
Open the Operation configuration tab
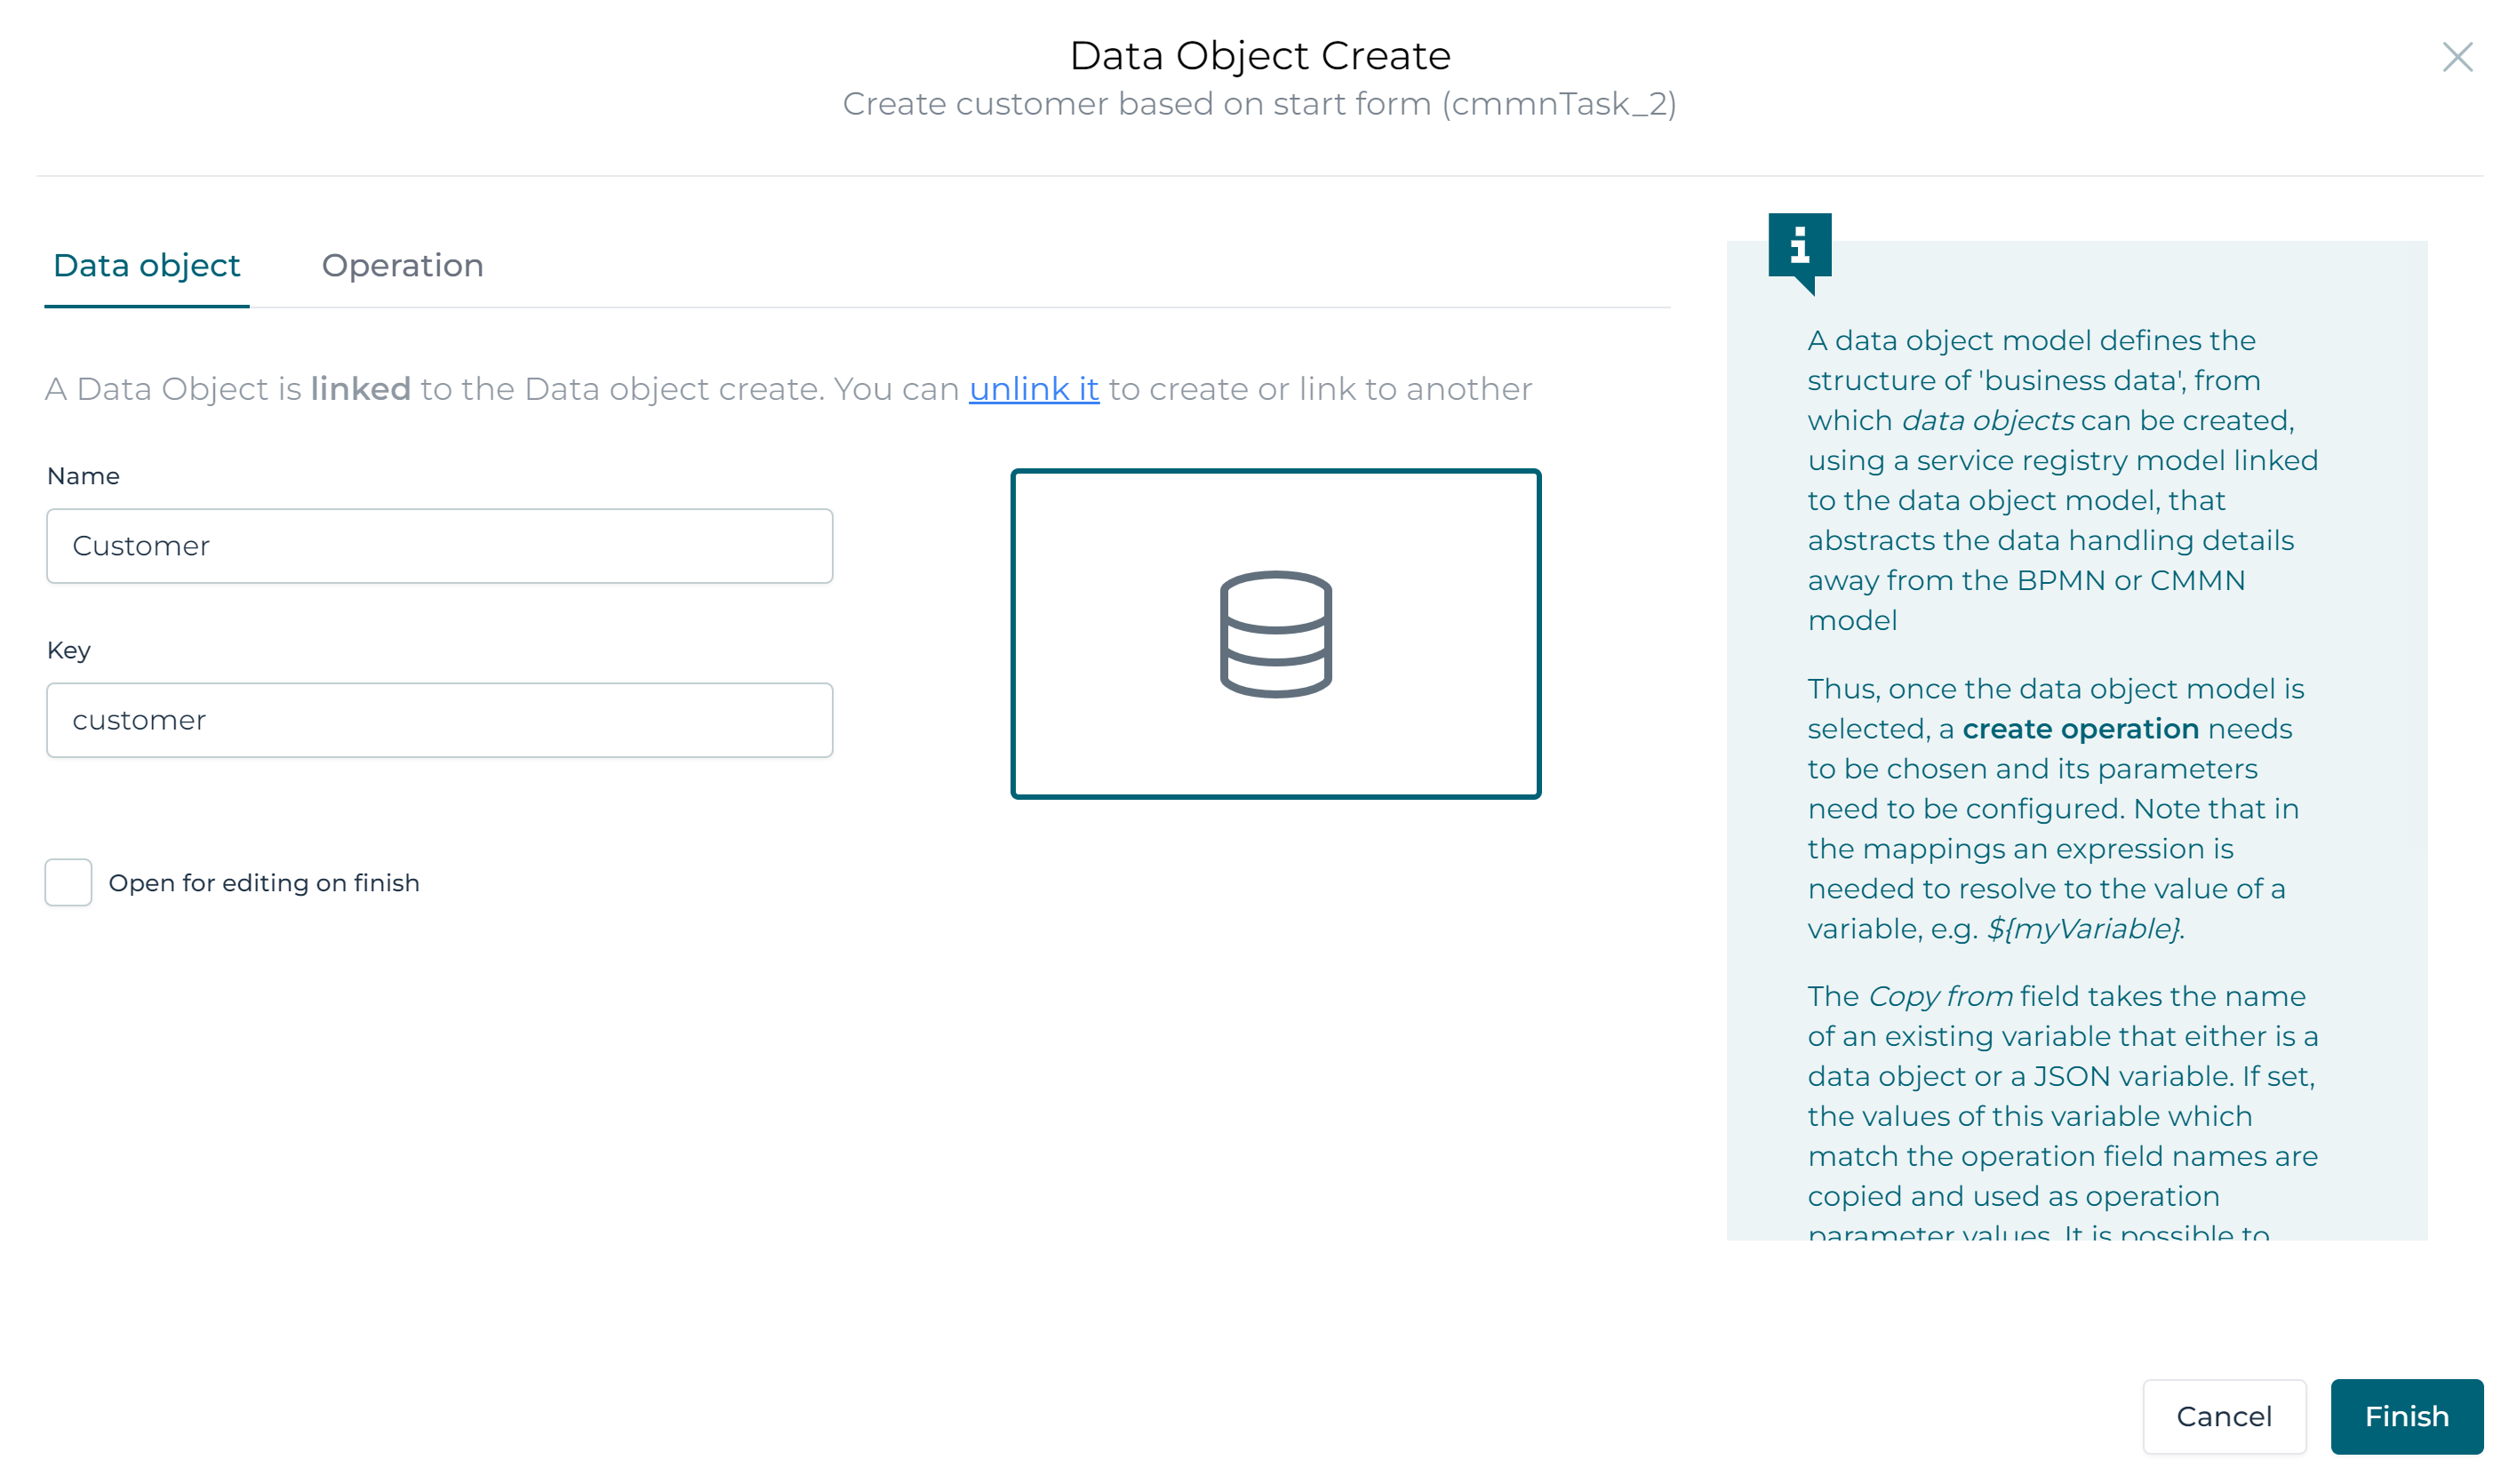(402, 265)
